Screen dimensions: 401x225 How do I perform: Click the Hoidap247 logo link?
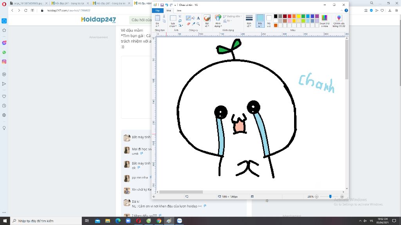(x=98, y=20)
